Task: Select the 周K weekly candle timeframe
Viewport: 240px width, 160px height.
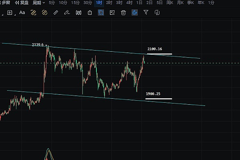Action: pyautogui.click(x=170, y=3)
